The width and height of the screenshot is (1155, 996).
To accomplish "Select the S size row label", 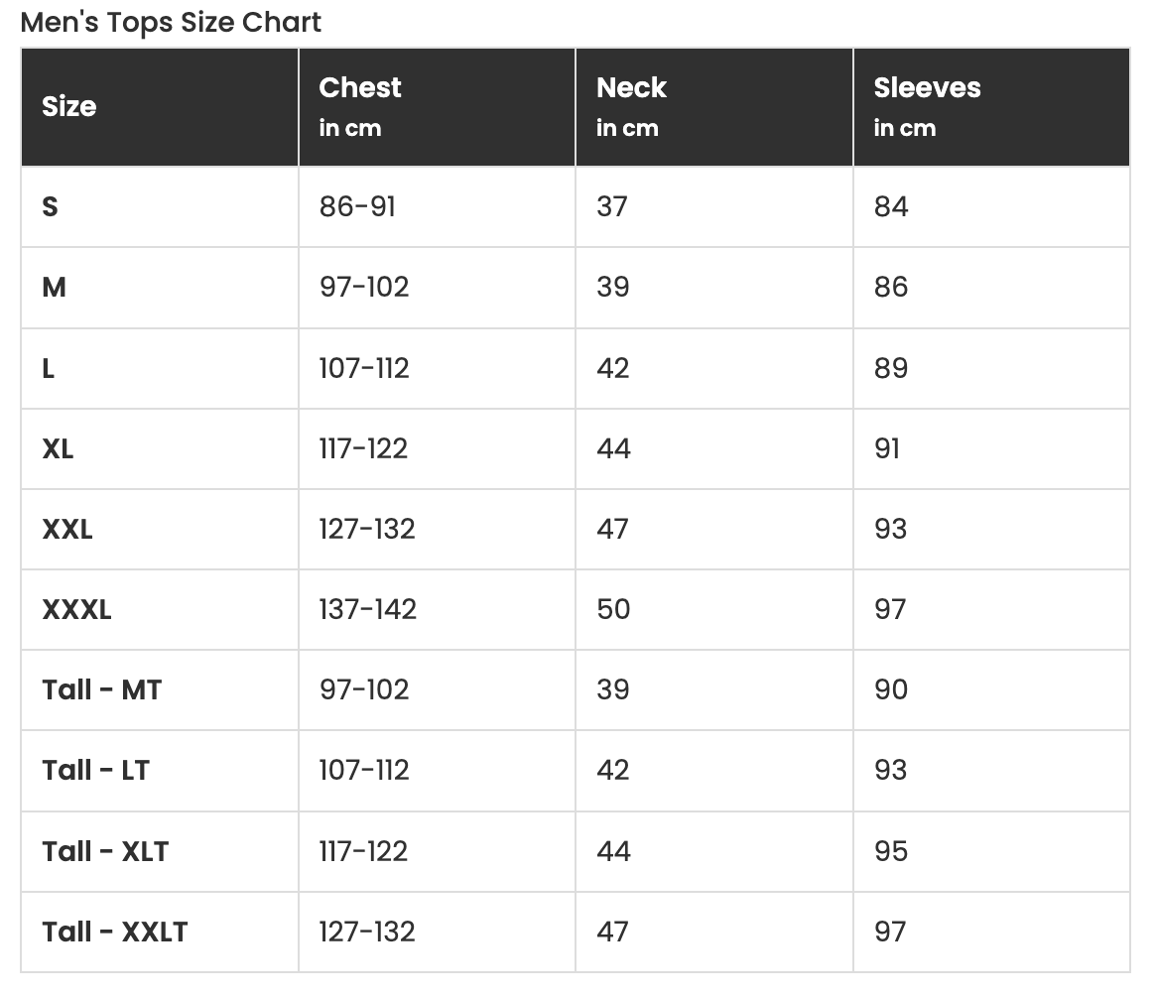I will click(x=51, y=207).
